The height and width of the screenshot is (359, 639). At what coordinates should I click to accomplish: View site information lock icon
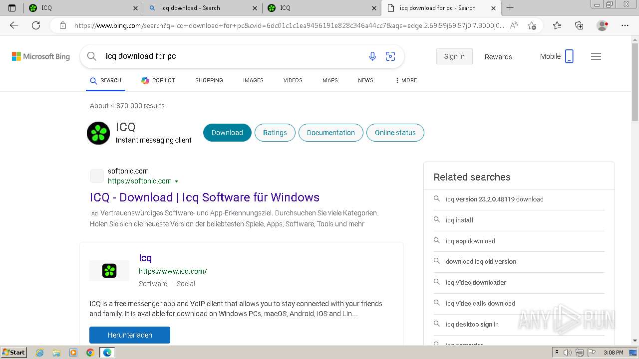pos(63,25)
